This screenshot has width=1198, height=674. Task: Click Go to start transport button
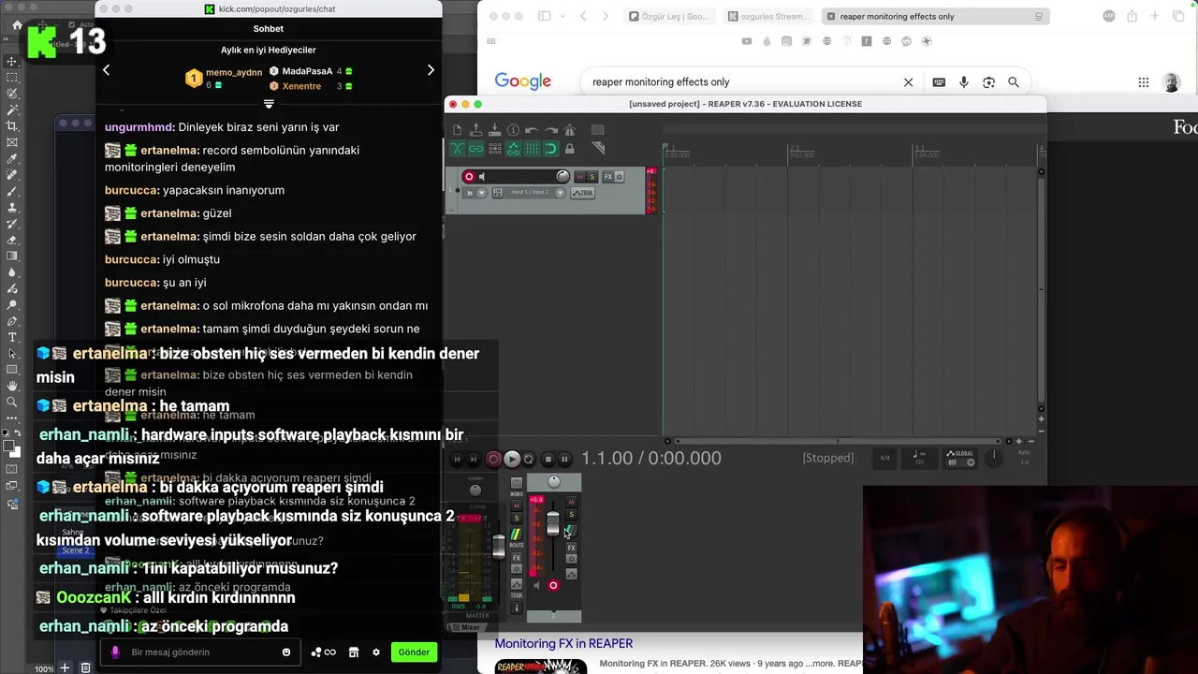457,459
